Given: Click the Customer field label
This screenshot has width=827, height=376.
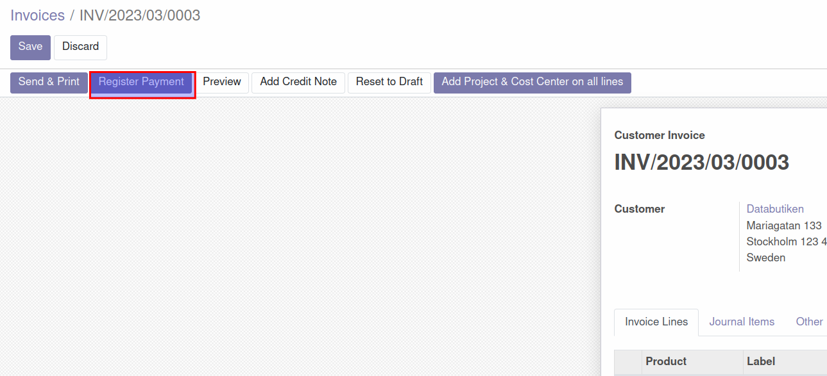Looking at the screenshot, I should pyautogui.click(x=640, y=209).
